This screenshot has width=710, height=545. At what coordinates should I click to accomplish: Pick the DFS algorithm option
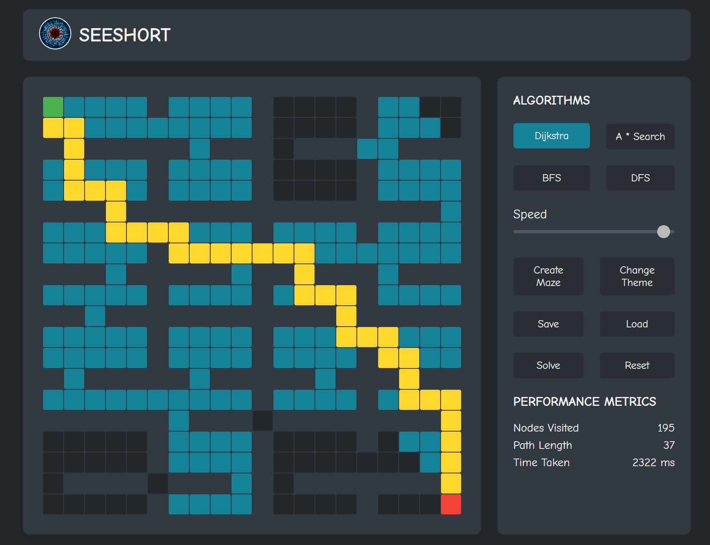640,178
